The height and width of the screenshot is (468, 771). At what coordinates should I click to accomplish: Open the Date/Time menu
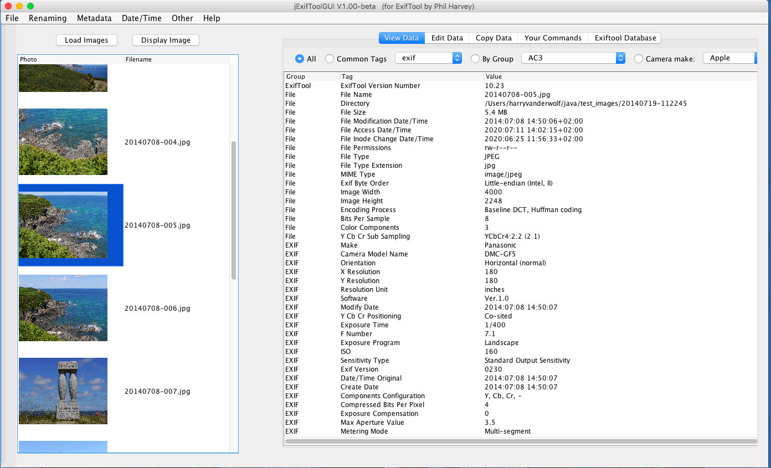pyautogui.click(x=142, y=18)
